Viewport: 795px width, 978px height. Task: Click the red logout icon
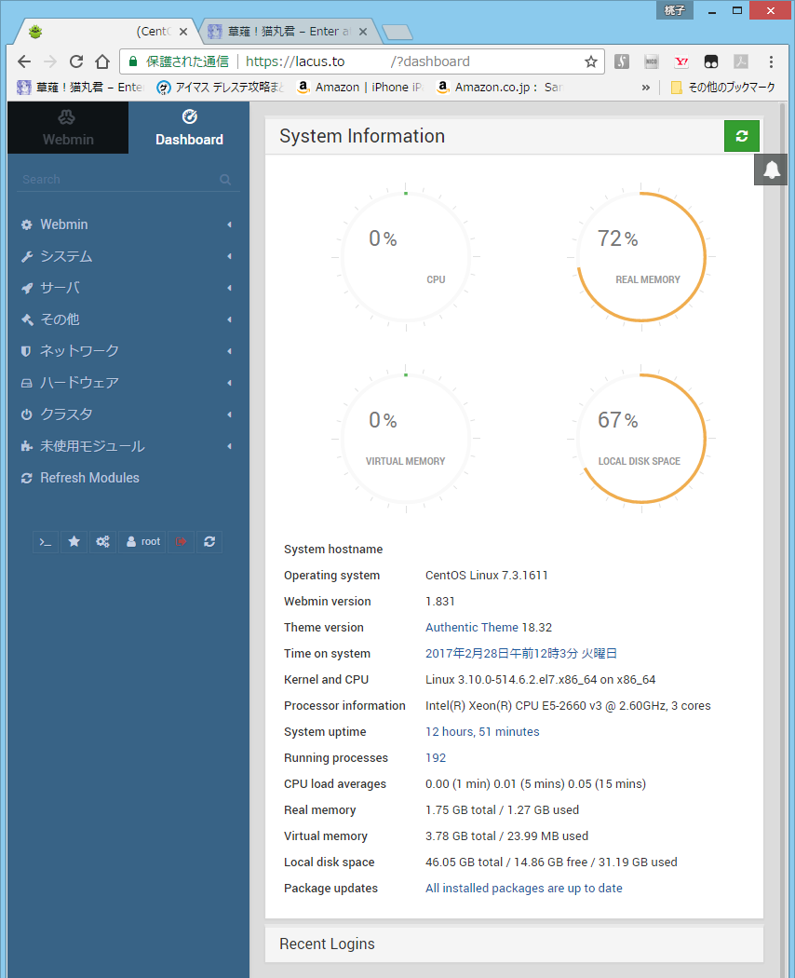[181, 542]
